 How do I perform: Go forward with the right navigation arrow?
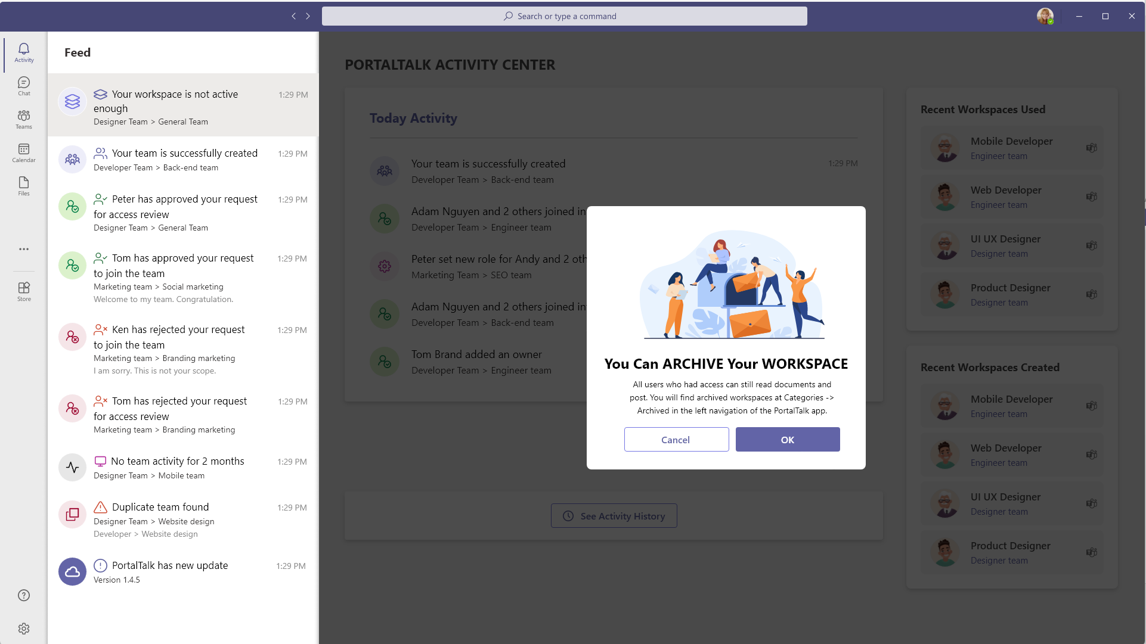[308, 16]
